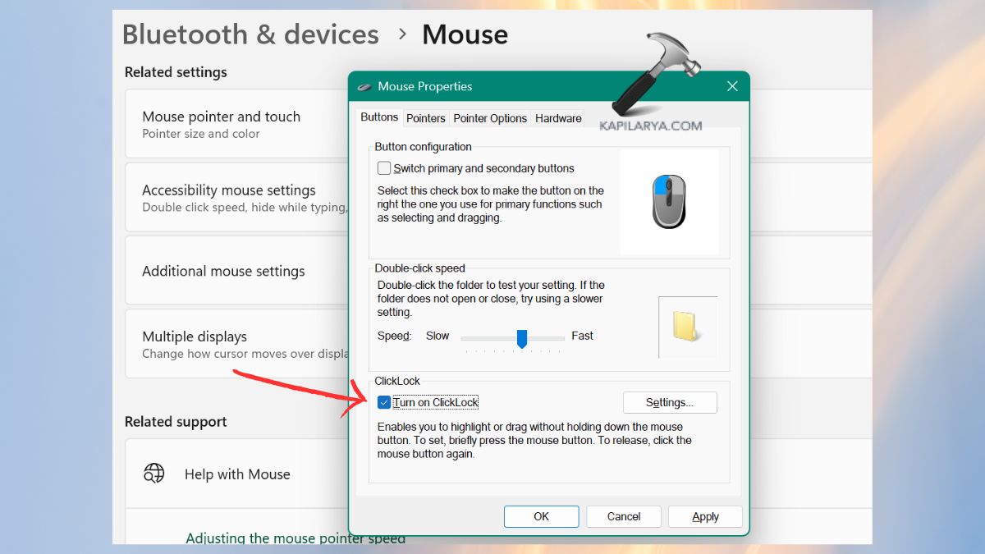The width and height of the screenshot is (985, 554).
Task: Go back to Bluetooth & devices
Action: [x=250, y=34]
